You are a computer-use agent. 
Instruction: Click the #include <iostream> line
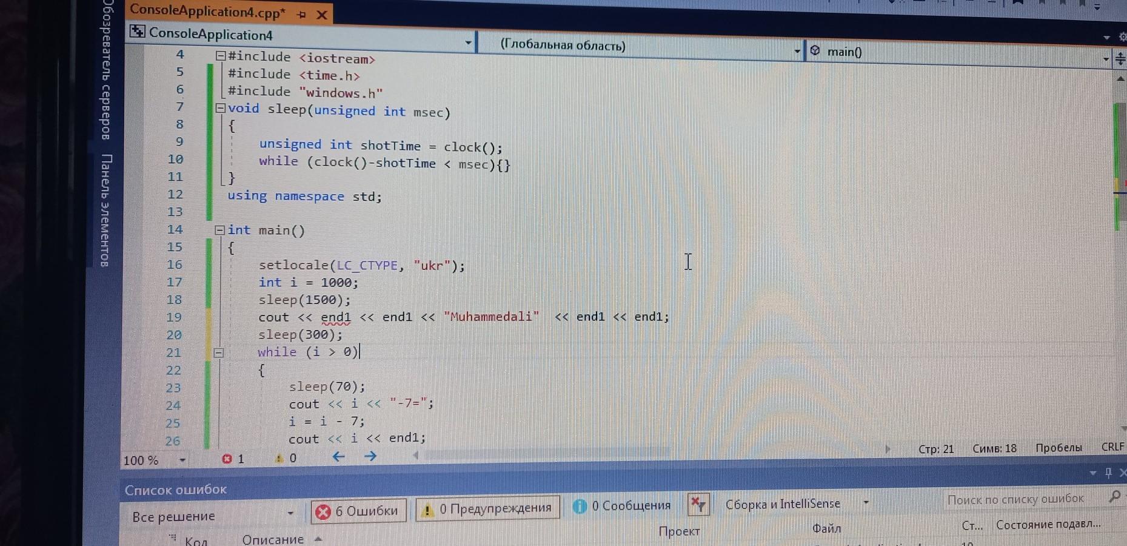coord(301,58)
